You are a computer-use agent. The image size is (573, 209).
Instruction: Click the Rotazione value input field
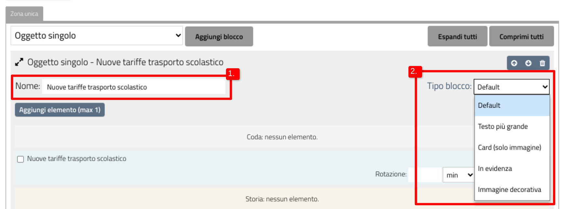click(x=425, y=175)
